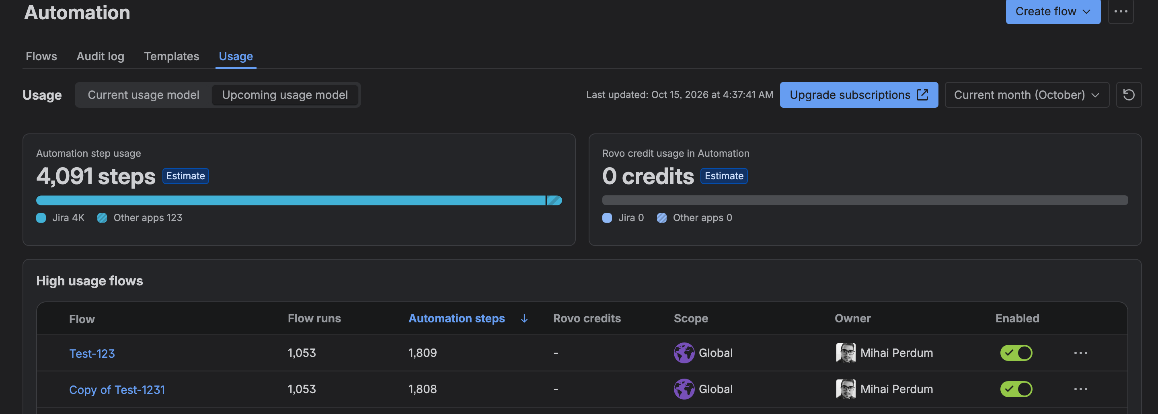Image resolution: width=1158 pixels, height=414 pixels.
Task: Disable the Test-123 flow toggle
Action: (x=1016, y=353)
